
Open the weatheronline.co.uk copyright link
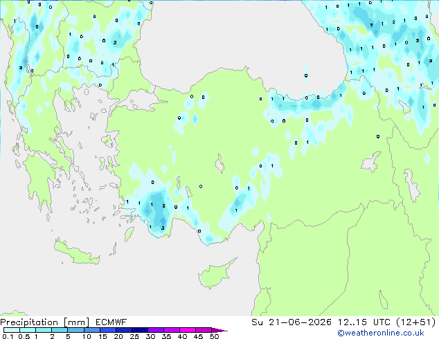tap(381, 333)
